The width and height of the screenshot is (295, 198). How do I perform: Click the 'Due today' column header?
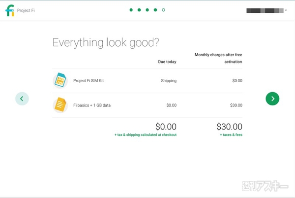167,62
